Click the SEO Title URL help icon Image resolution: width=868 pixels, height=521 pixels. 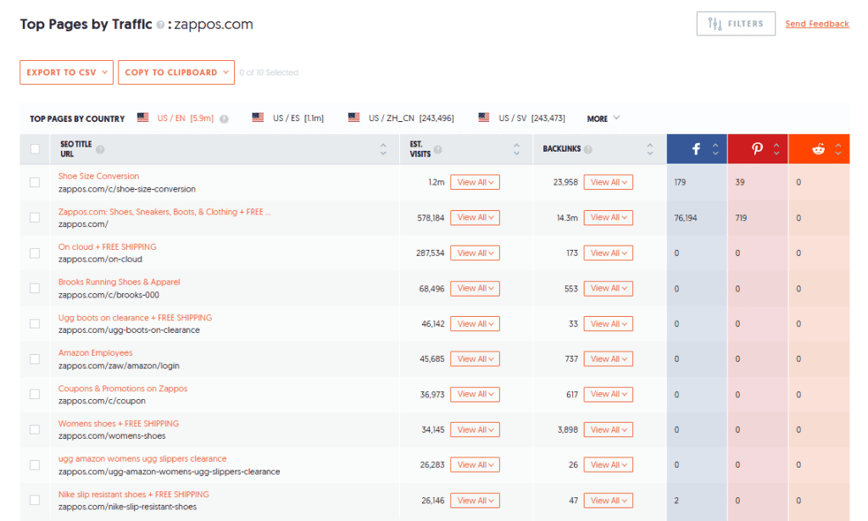click(100, 149)
